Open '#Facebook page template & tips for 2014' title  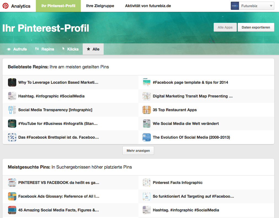point(191,82)
